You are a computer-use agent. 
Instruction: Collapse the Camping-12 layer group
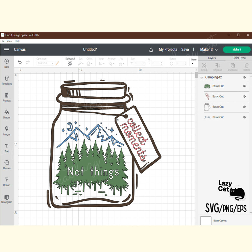201,77
